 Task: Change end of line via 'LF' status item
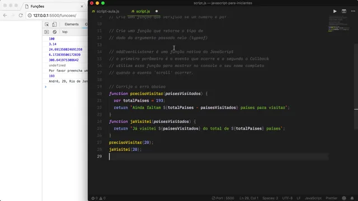pos(298,198)
